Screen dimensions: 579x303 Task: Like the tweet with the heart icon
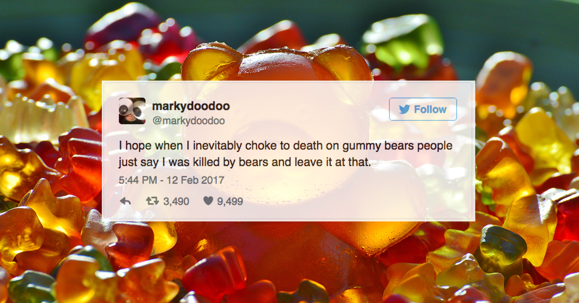pyautogui.click(x=208, y=201)
